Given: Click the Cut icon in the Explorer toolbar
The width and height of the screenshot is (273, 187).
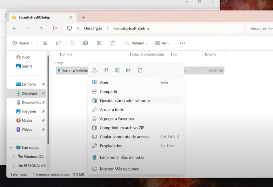Looking at the screenshot, I should pyautogui.click(x=45, y=43).
